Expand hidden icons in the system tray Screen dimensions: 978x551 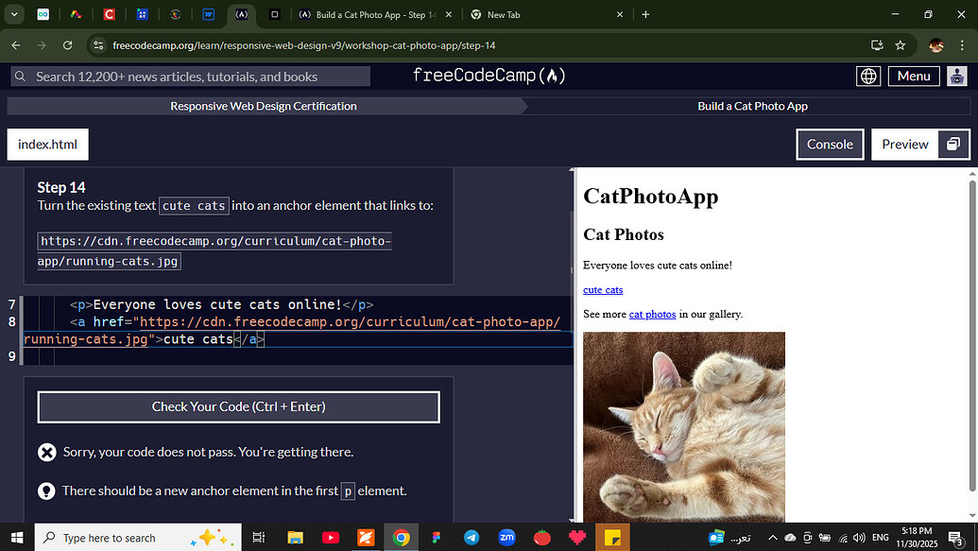tap(772, 538)
